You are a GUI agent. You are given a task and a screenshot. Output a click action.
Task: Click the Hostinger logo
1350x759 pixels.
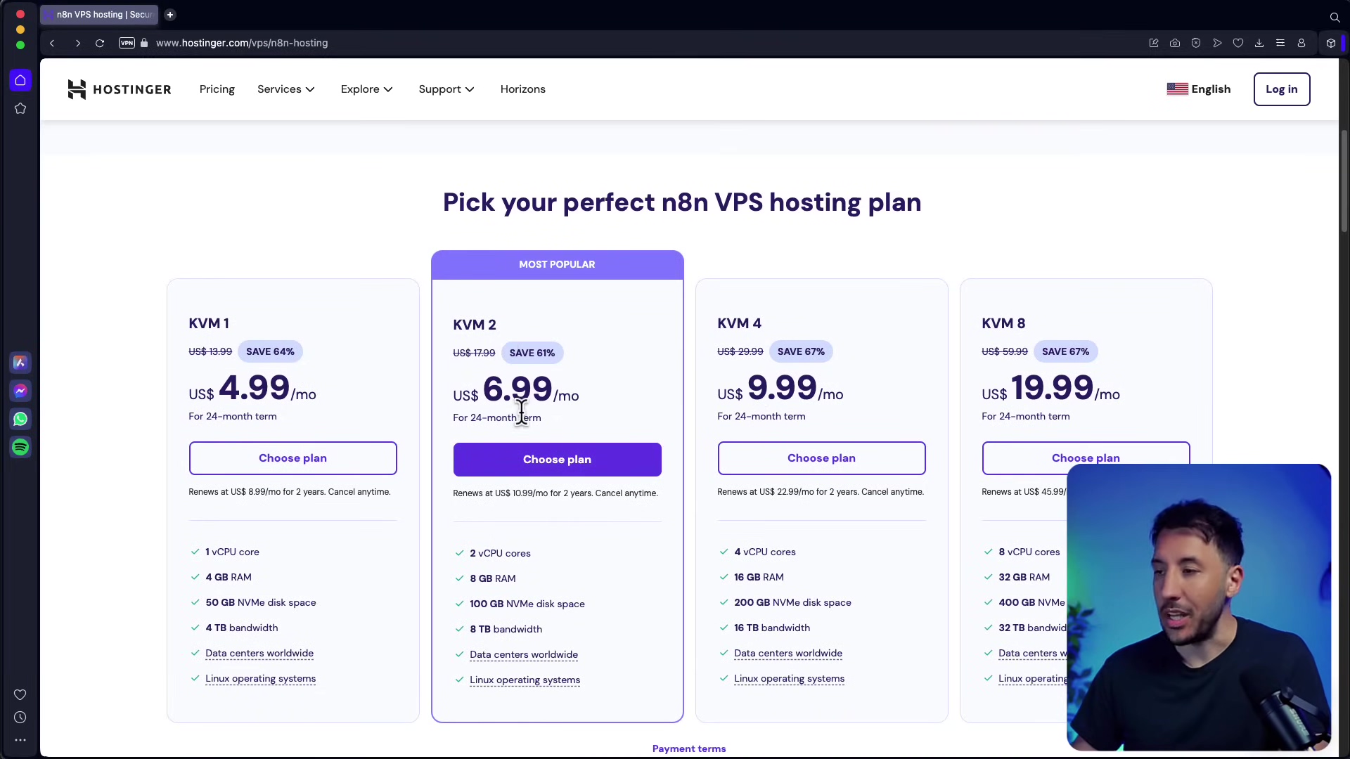pyautogui.click(x=120, y=89)
